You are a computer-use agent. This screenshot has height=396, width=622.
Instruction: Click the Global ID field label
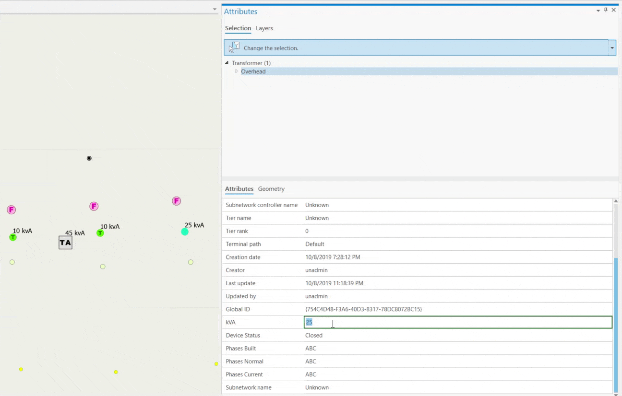238,309
